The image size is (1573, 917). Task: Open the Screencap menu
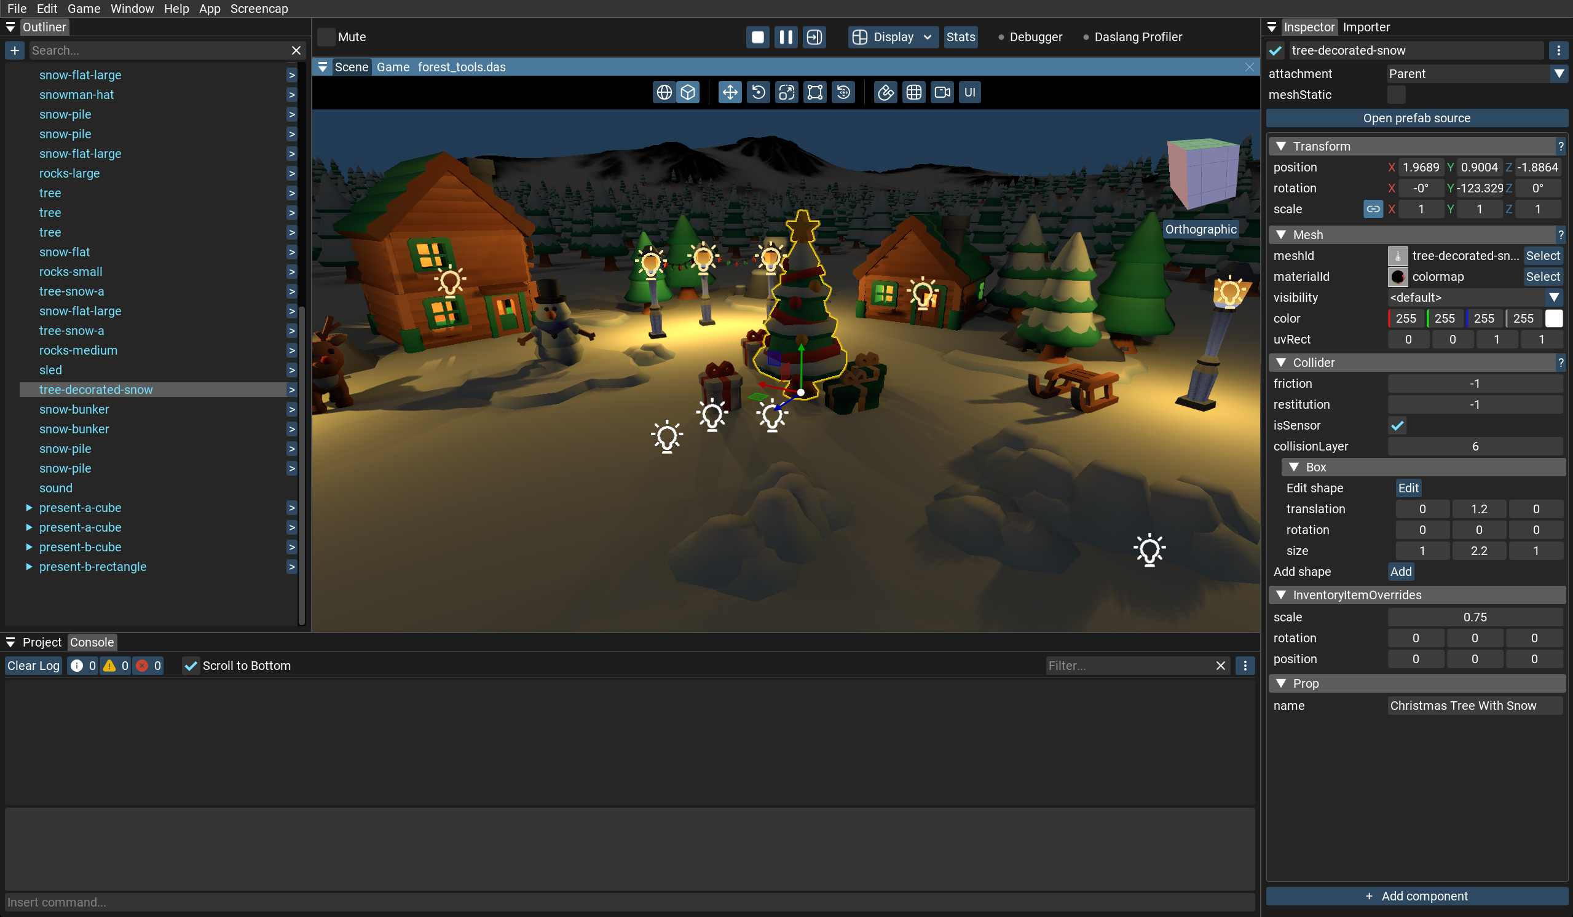pos(259,9)
